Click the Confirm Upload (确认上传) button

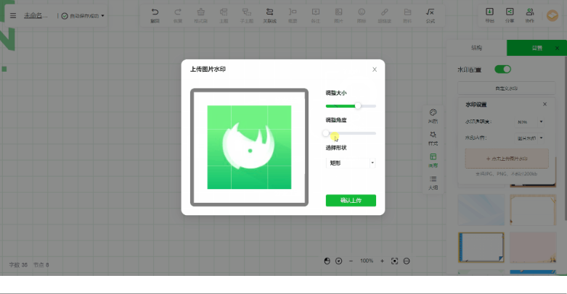(351, 201)
